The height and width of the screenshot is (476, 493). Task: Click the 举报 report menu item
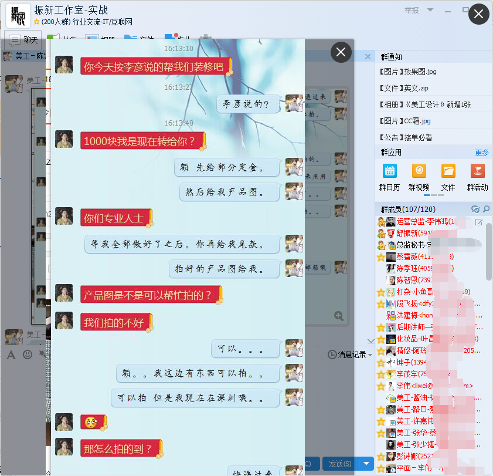(412, 11)
